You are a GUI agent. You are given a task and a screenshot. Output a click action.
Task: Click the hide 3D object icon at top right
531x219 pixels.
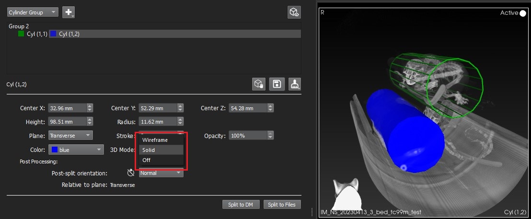294,12
